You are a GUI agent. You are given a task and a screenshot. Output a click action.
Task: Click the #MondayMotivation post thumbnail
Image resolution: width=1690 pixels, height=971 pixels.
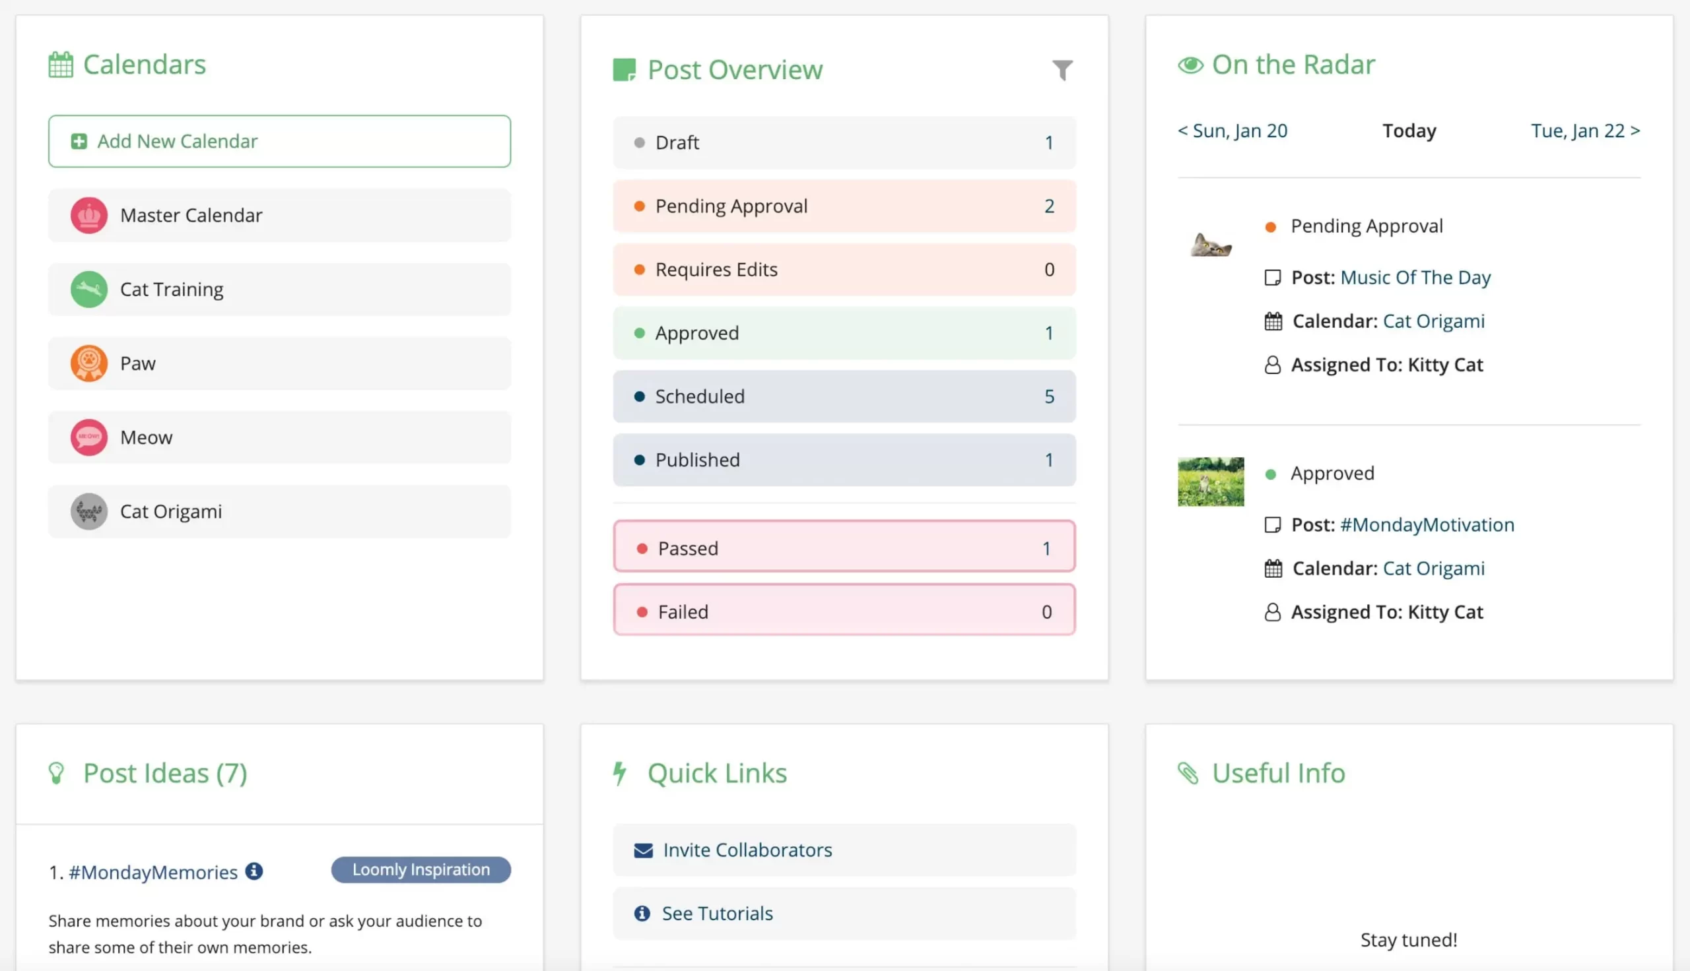(1209, 480)
